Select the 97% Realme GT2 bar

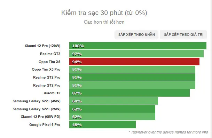(x=136, y=54)
